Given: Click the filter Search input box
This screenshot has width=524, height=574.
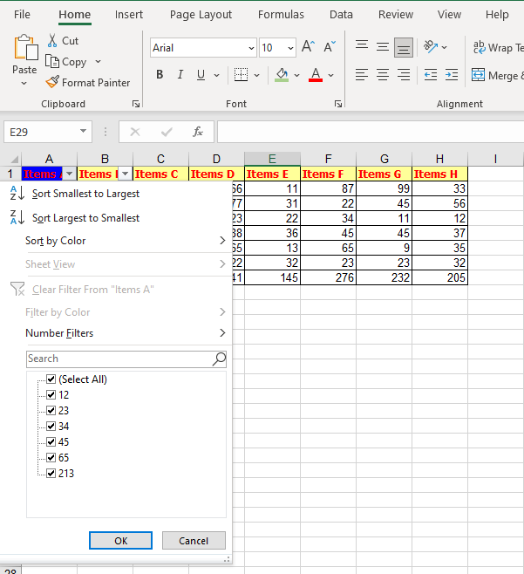Looking at the screenshot, I should point(119,359).
